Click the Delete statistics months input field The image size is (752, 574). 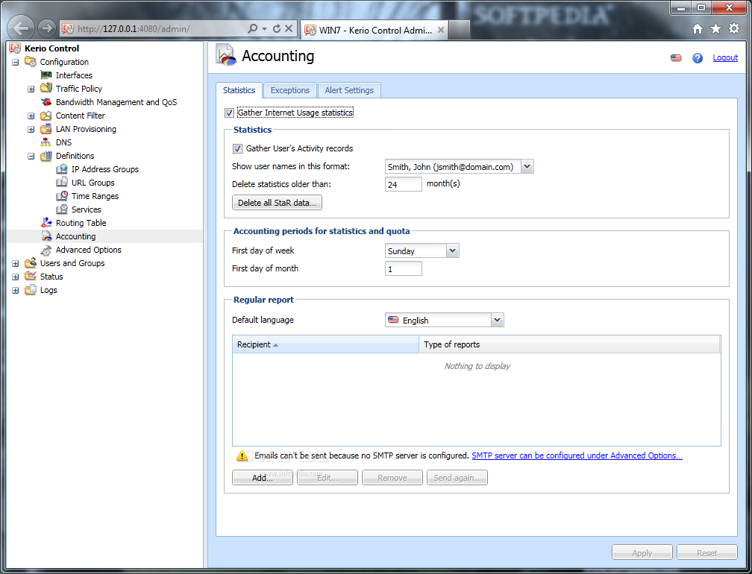(404, 184)
